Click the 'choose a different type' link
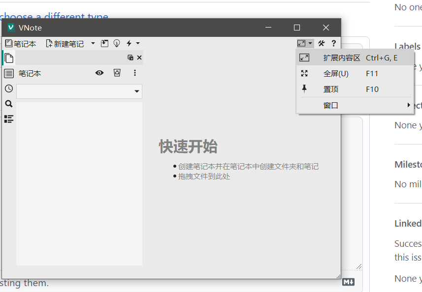Screen dimensions: 422x292 54,16
